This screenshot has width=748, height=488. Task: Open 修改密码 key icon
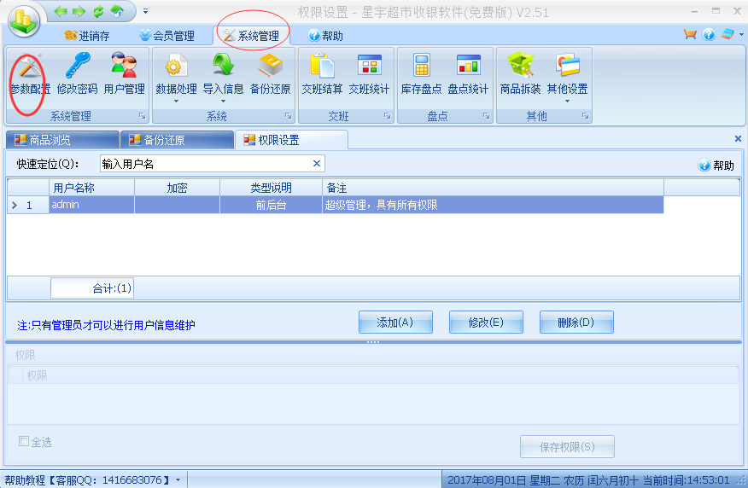click(x=78, y=74)
